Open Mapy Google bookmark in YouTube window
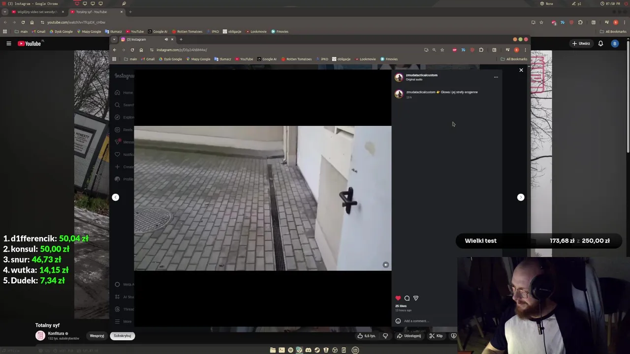This screenshot has width=630, height=354. coord(89,31)
